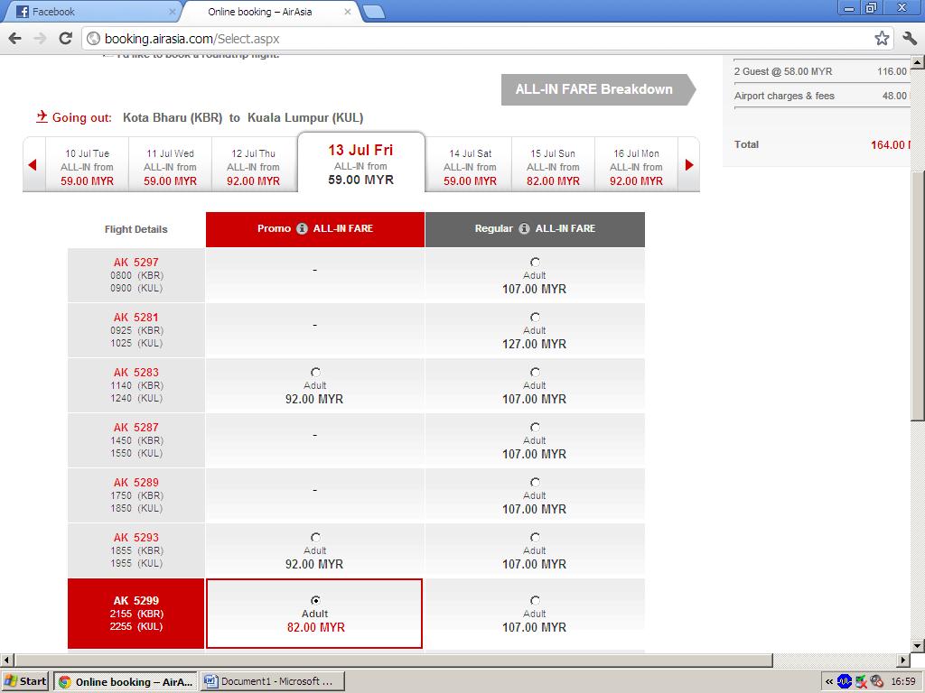Show later dates with right red arrow

point(689,165)
